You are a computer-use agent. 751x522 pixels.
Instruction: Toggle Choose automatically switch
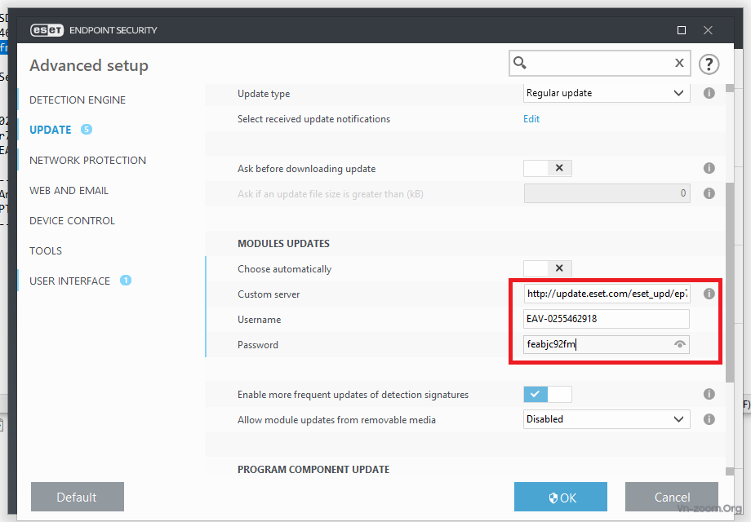pos(548,268)
